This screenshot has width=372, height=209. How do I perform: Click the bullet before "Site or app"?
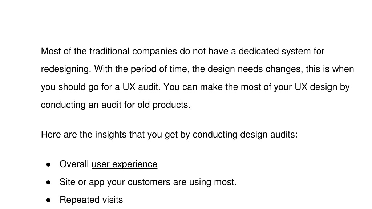click(48, 182)
